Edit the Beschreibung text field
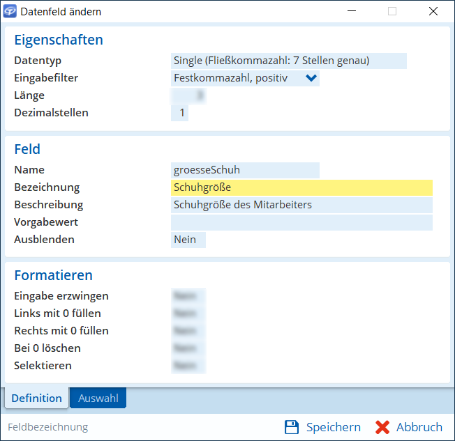Viewport: 455px width, 441px height. click(301, 205)
